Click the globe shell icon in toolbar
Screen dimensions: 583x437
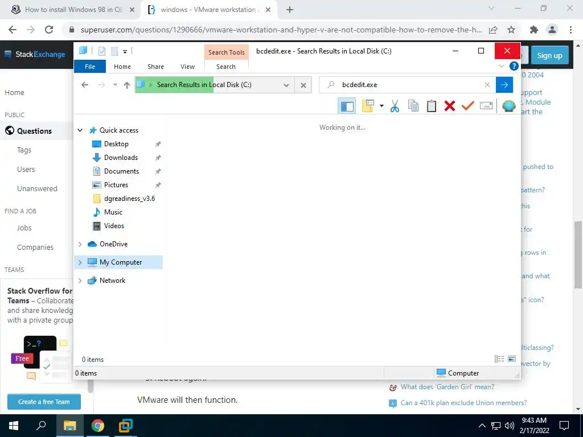[508, 106]
